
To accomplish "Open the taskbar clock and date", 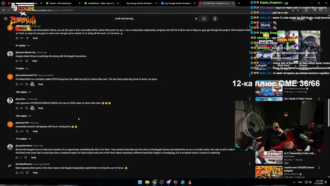I will pyautogui.click(x=319, y=182).
